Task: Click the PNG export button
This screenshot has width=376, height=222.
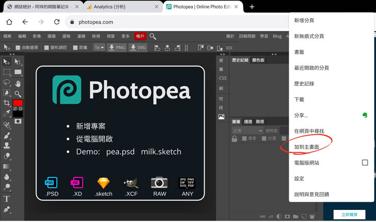Action: [x=117, y=47]
